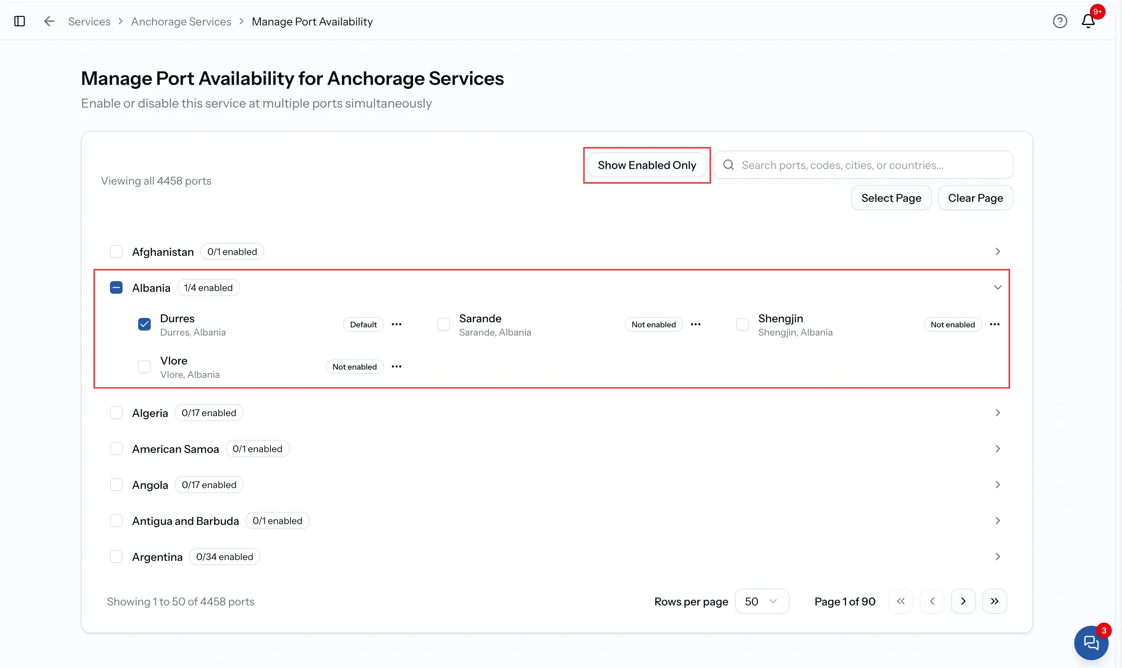Open the rows per page dropdown
Screen dimensions: 1122x668
(761, 601)
